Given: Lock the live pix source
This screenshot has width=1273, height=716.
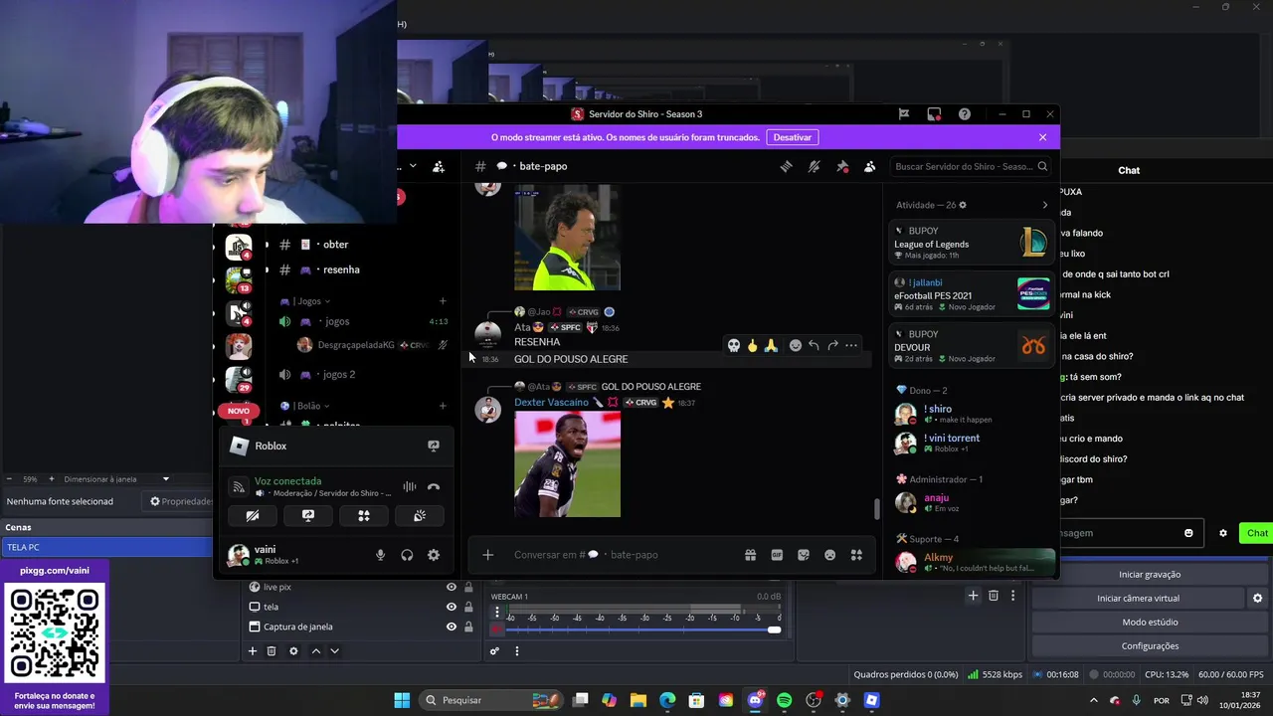Looking at the screenshot, I should (x=468, y=587).
